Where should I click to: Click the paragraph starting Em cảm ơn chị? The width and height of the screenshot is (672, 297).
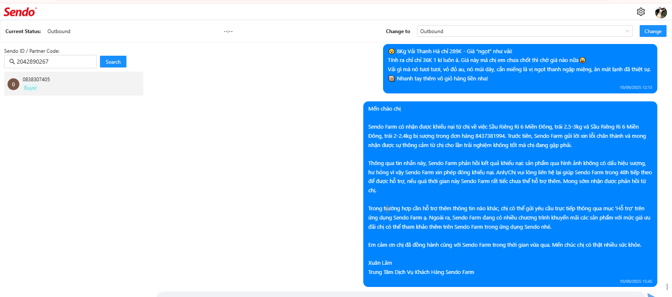pyautogui.click(x=505, y=245)
